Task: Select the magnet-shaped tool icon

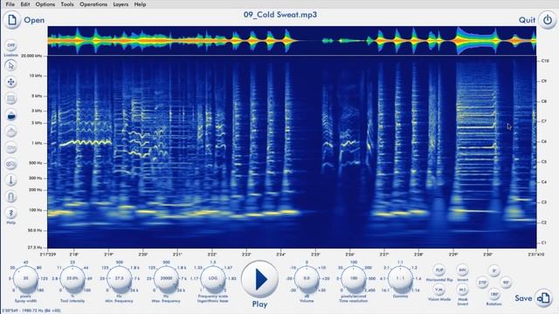Action: (x=11, y=197)
